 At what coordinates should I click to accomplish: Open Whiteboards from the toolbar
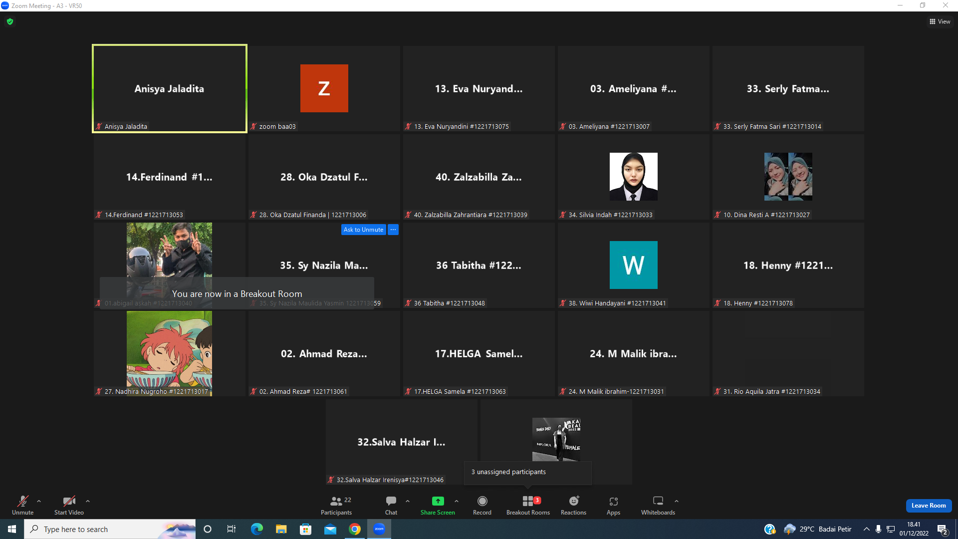click(x=658, y=505)
